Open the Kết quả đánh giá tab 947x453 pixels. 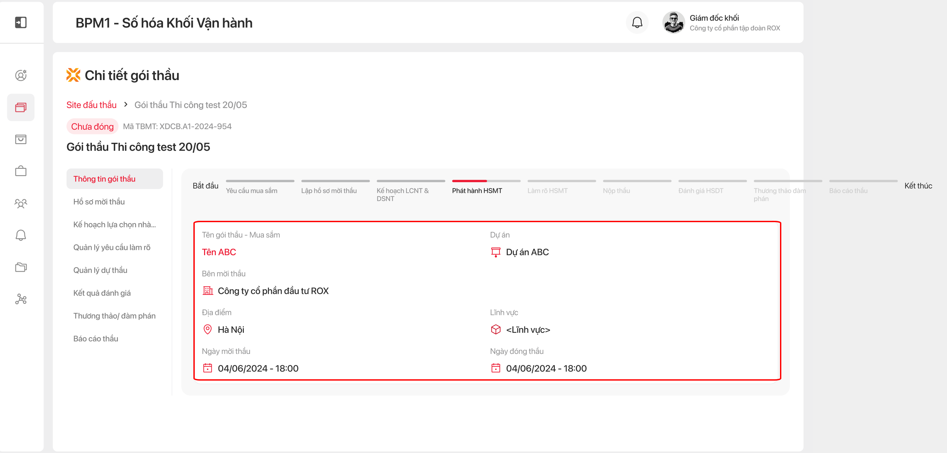pyautogui.click(x=102, y=293)
